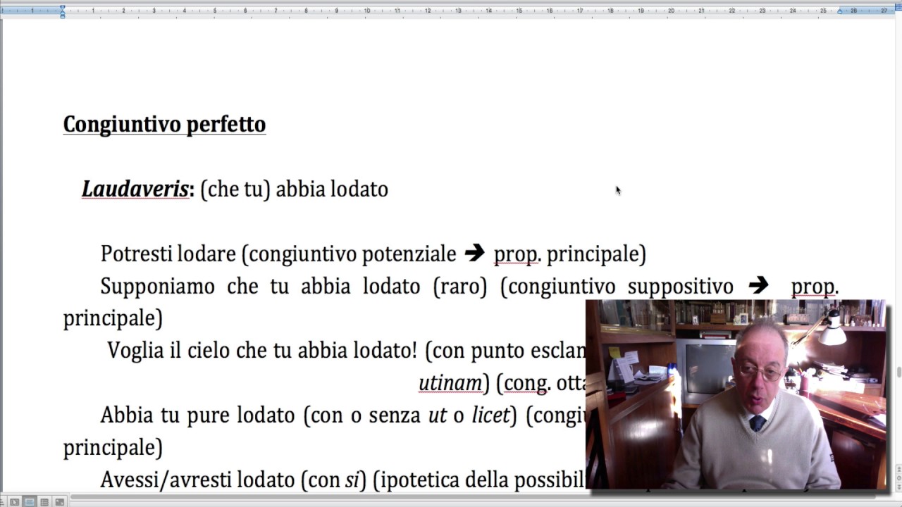Screen dimensions: 902x507
Task: Switch to Outline view button
Action: point(44,502)
